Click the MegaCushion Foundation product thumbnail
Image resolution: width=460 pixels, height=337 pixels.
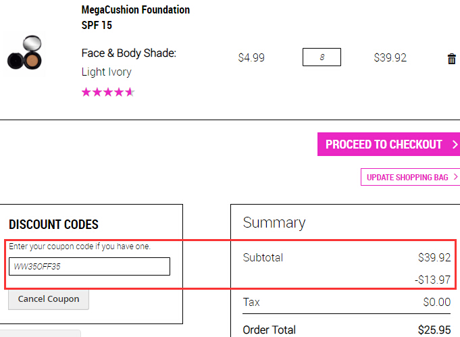(24, 53)
